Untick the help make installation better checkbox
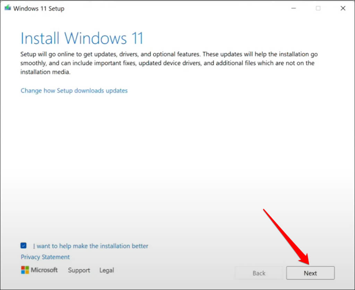This screenshot has width=355, height=290. coord(23,245)
